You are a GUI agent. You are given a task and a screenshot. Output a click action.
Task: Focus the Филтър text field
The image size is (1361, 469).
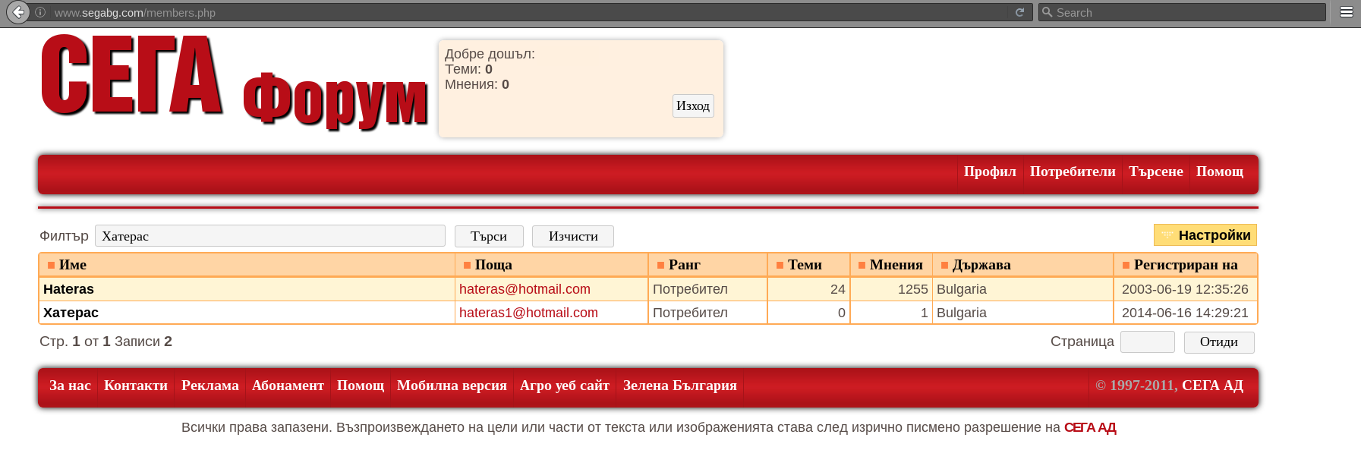[269, 236]
